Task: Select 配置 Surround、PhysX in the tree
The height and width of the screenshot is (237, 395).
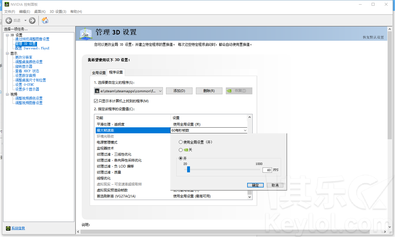Action: pyautogui.click(x=32, y=48)
